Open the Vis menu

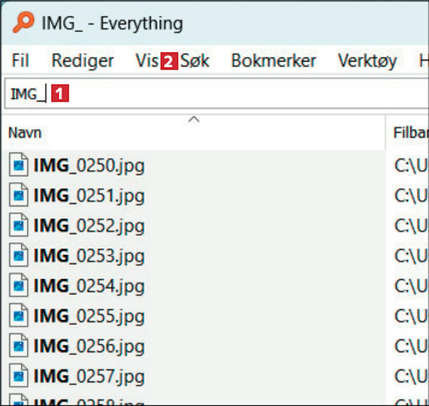147,61
